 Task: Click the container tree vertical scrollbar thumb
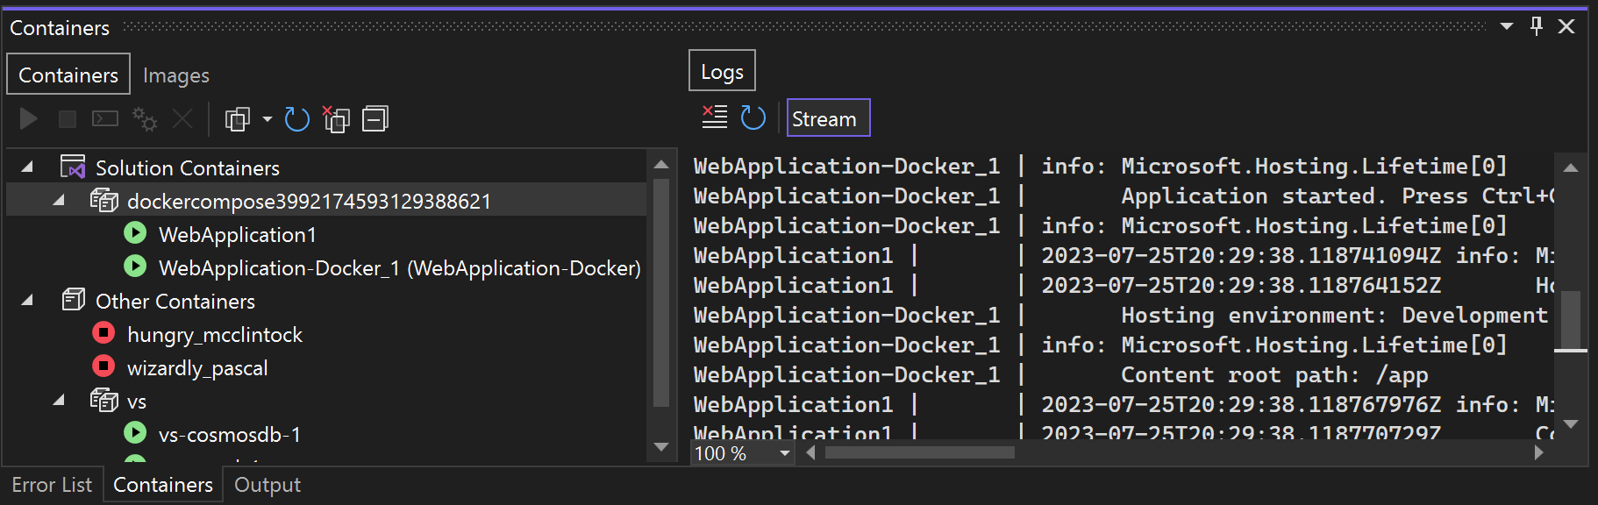[661, 294]
